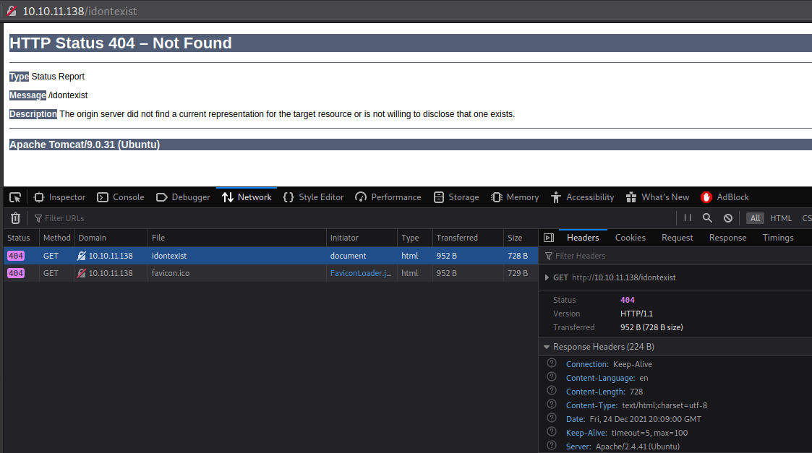Click insecure connection icon in address bar

click(x=12, y=12)
